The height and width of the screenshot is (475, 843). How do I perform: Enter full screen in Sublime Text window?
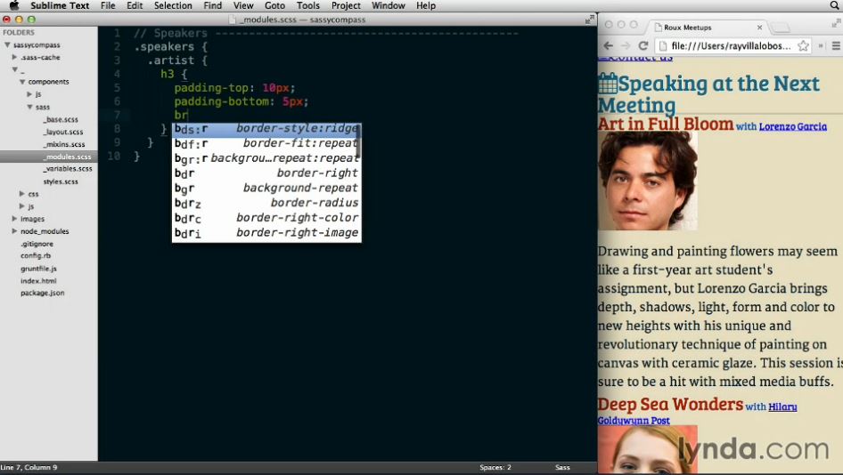tap(590, 20)
